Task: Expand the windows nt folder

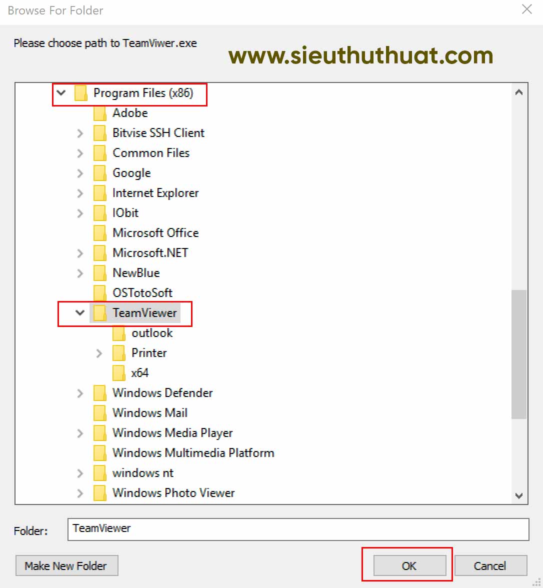Action: (80, 473)
